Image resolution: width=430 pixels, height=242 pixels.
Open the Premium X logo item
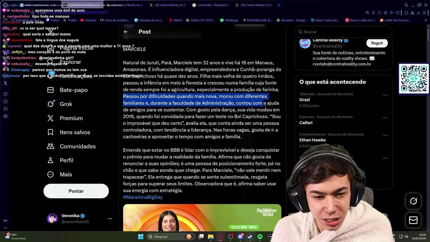50,118
